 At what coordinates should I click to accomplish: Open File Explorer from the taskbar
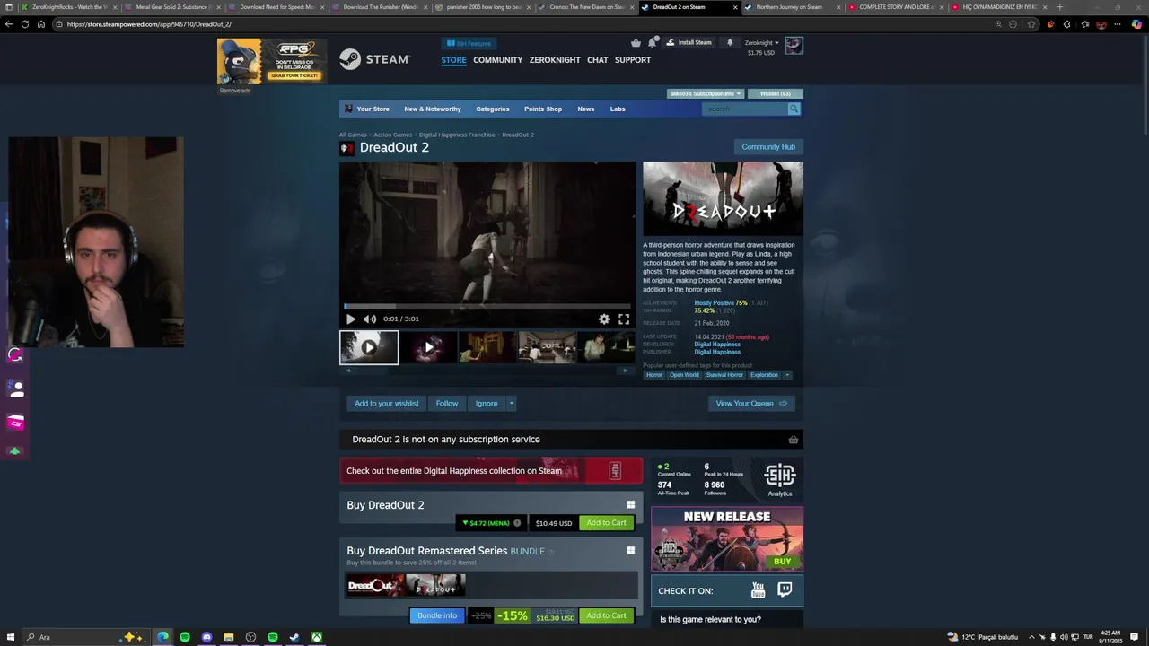coord(229,637)
